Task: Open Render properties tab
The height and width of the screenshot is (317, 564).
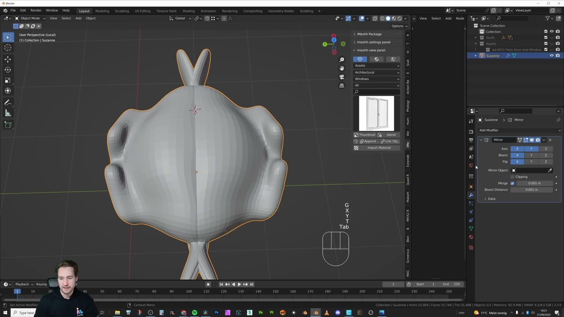Action: pos(471,132)
